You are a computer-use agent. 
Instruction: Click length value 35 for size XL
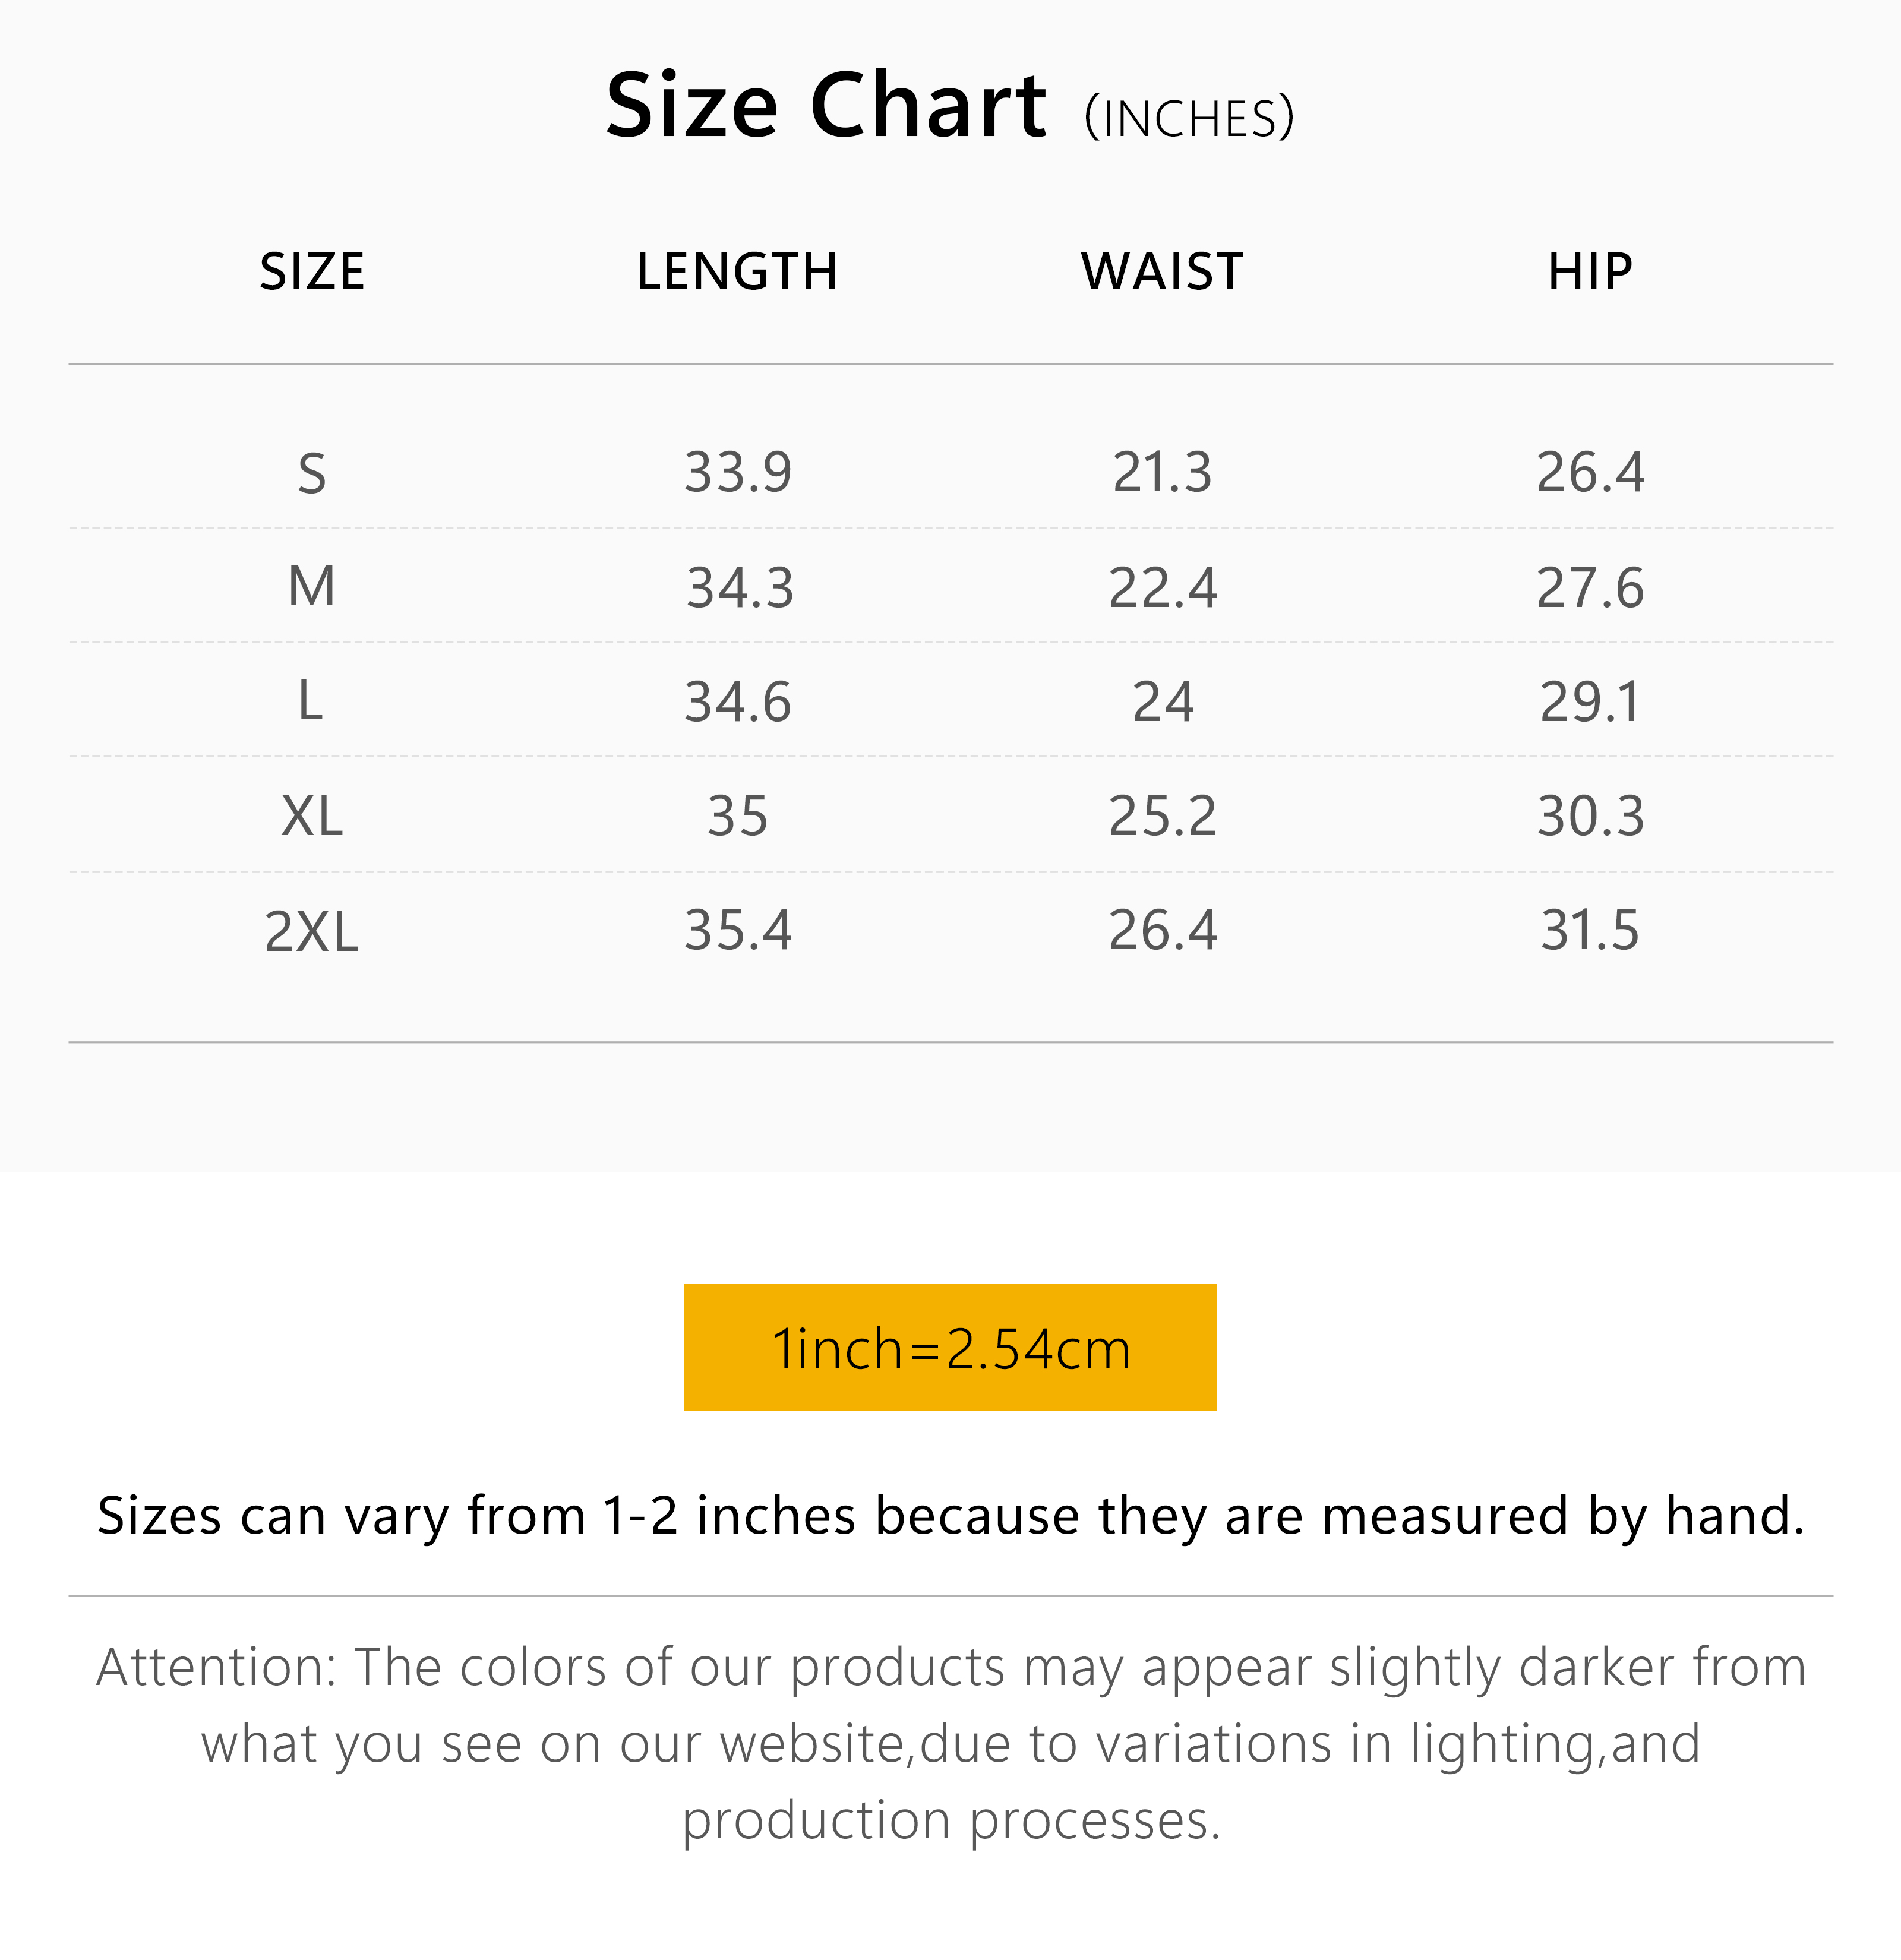click(x=738, y=816)
